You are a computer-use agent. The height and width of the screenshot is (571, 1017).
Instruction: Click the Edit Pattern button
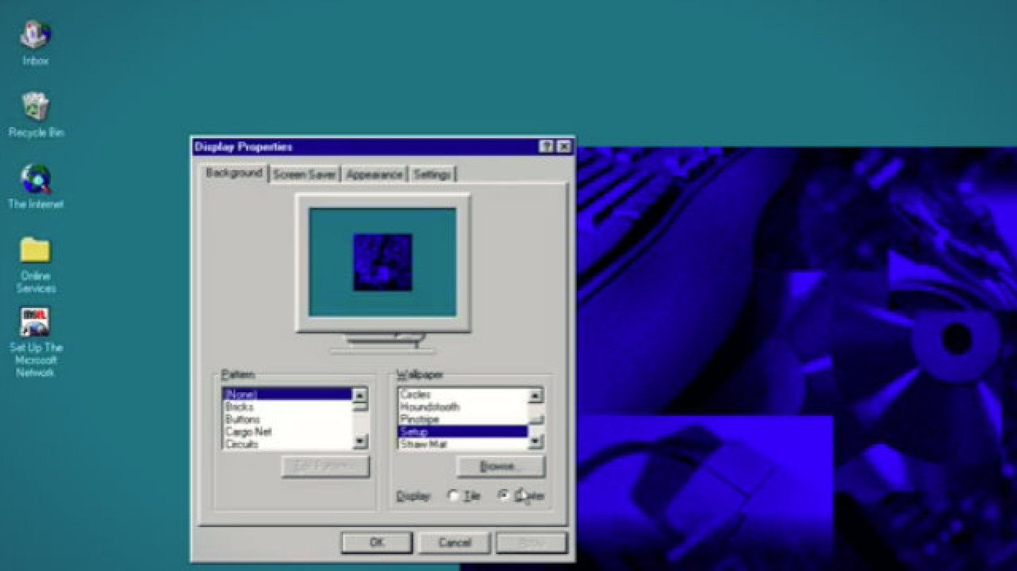[325, 467]
